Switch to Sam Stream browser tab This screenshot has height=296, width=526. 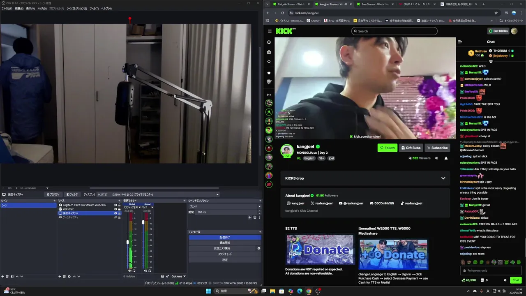click(x=374, y=4)
